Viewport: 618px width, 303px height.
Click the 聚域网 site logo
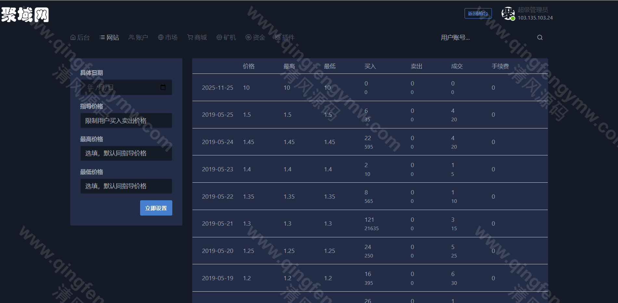pos(26,15)
